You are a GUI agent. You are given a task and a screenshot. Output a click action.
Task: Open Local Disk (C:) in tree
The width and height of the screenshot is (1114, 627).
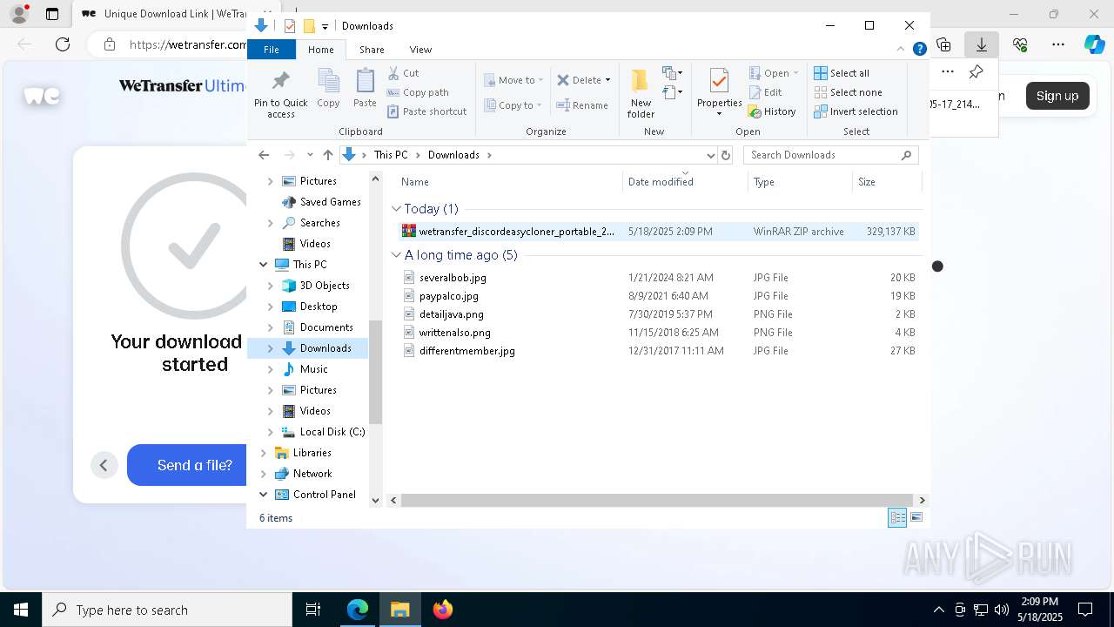tap(332, 432)
